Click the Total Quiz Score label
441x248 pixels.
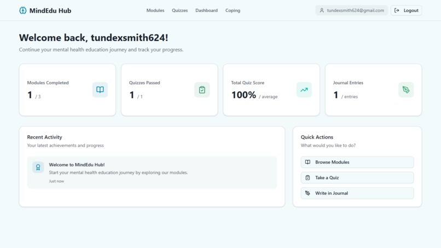pos(247,83)
